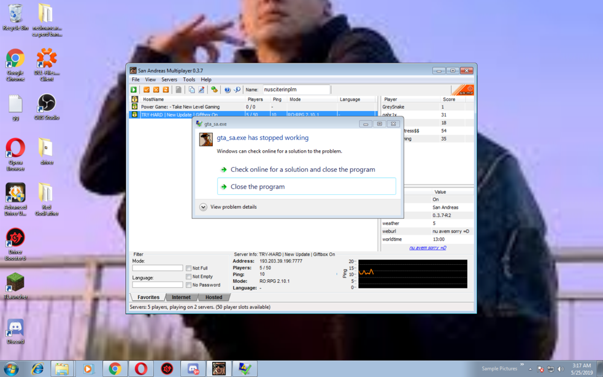This screenshot has width=603, height=377.
Task: Click the padlock column header icon
Action: pos(134,99)
